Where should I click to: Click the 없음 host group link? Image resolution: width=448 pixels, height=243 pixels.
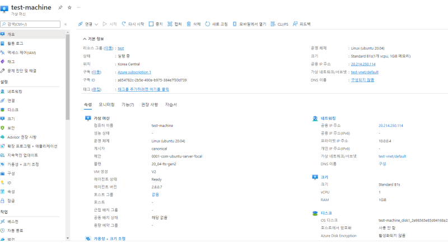click(155, 194)
